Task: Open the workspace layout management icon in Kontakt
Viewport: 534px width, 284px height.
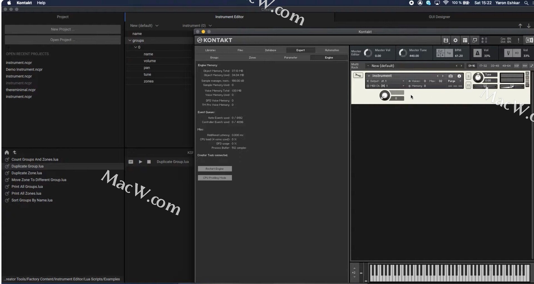Action: pyautogui.click(x=465, y=40)
